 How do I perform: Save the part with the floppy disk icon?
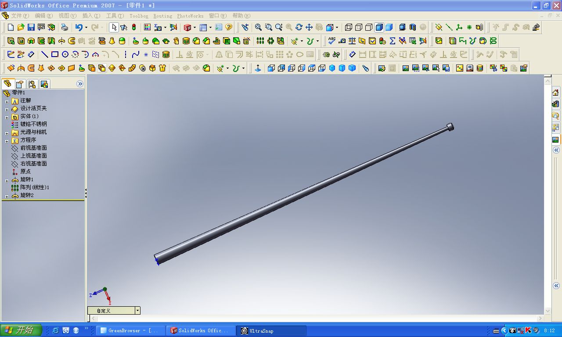tap(31, 27)
